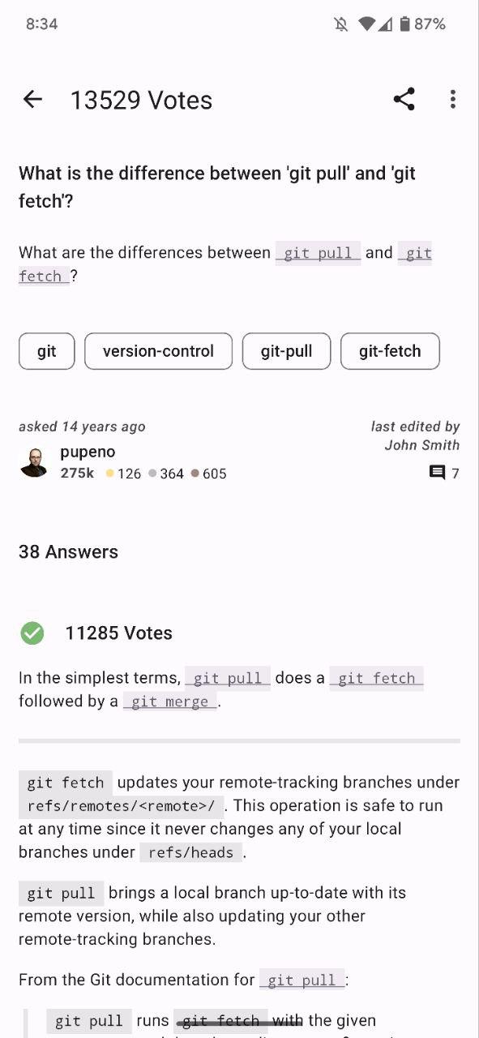The image size is (479, 1038).
Task: Tap the 38 Answers heading
Action: point(68,551)
